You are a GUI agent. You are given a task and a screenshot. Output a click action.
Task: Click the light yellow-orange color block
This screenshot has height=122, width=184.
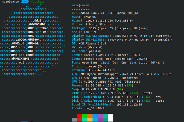point(90,120)
